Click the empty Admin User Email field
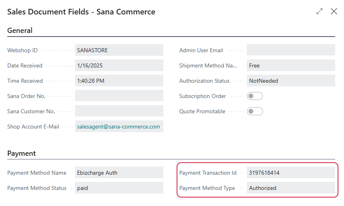The image size is (344, 206). pos(291,50)
